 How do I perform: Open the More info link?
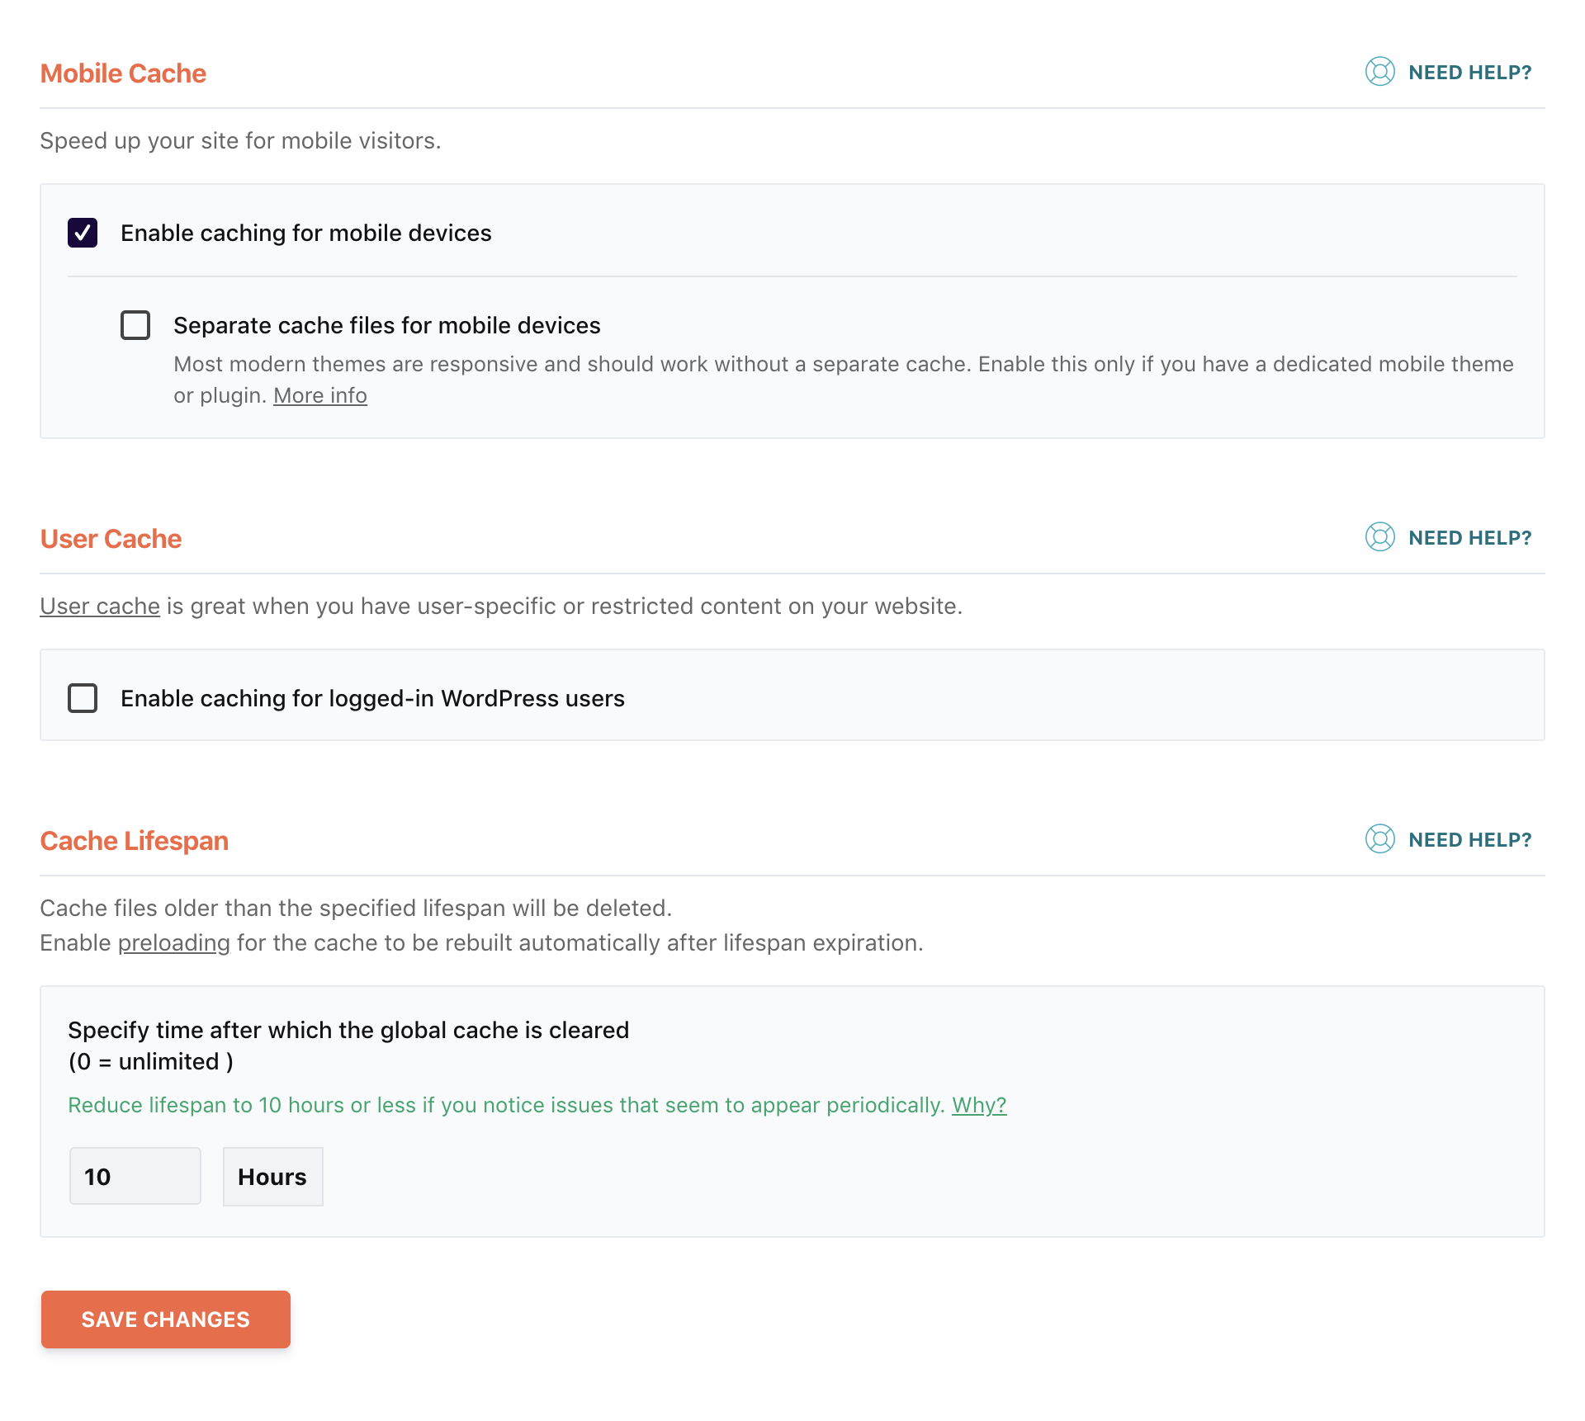(x=320, y=396)
